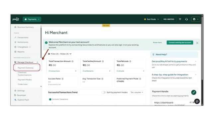Open the chat help floating button
Screen dimensions: 214x120
point(197,101)
